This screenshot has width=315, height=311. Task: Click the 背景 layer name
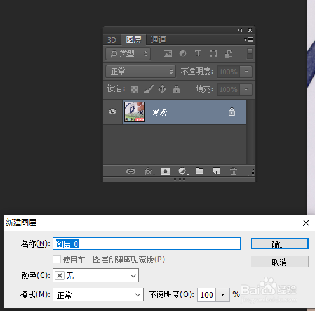coord(160,112)
